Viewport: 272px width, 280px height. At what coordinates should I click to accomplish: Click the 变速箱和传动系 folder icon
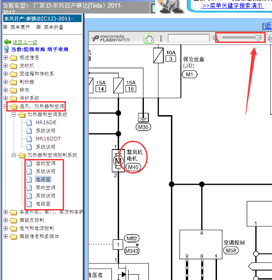14,74
